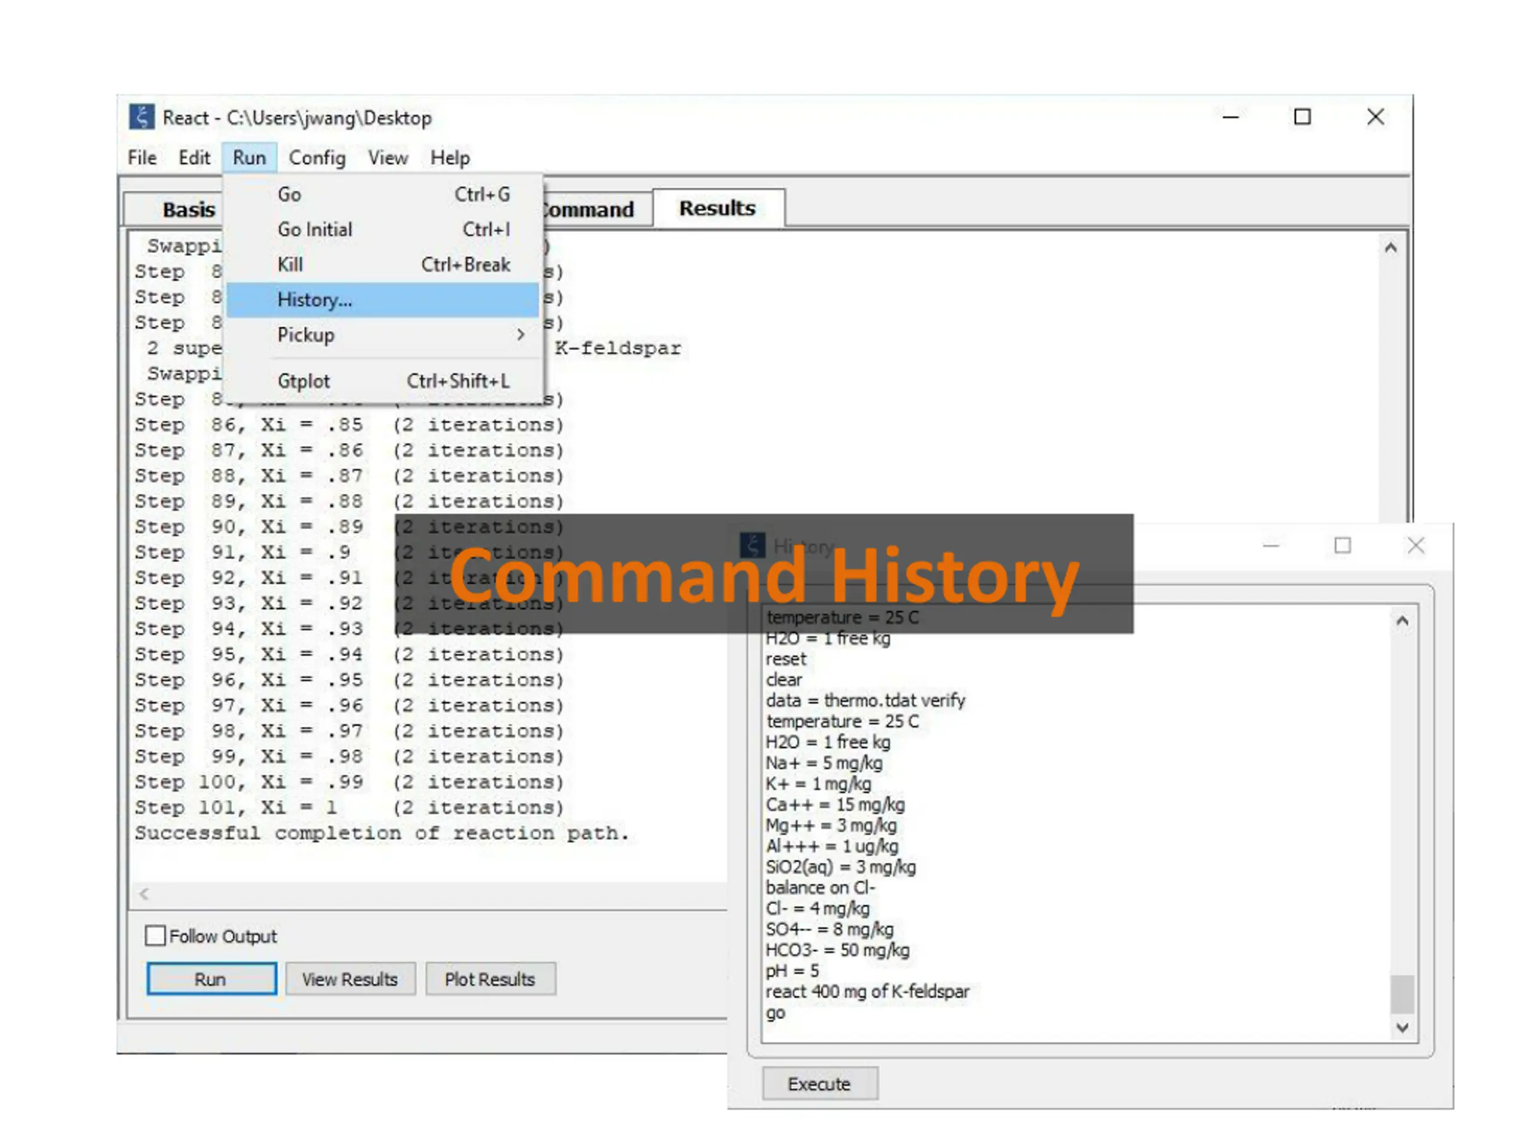Expand the Pickup submenu arrow
1529x1147 pixels.
520,335
